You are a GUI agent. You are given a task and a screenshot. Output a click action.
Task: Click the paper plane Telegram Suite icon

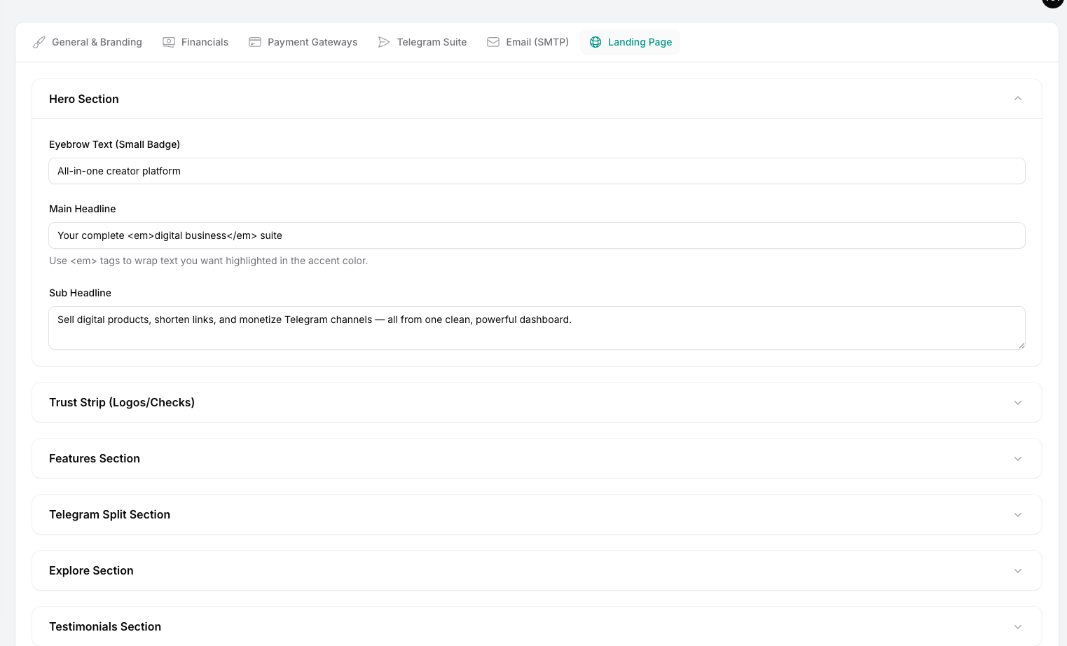click(384, 42)
